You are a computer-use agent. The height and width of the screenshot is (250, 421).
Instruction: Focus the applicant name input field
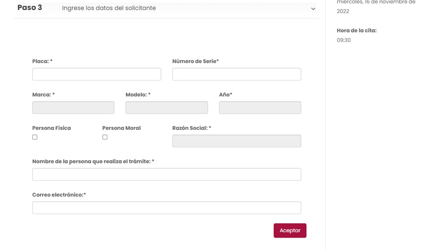tap(166, 174)
